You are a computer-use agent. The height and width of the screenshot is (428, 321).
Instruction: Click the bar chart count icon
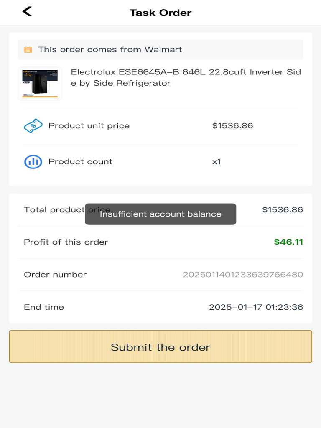pos(33,162)
